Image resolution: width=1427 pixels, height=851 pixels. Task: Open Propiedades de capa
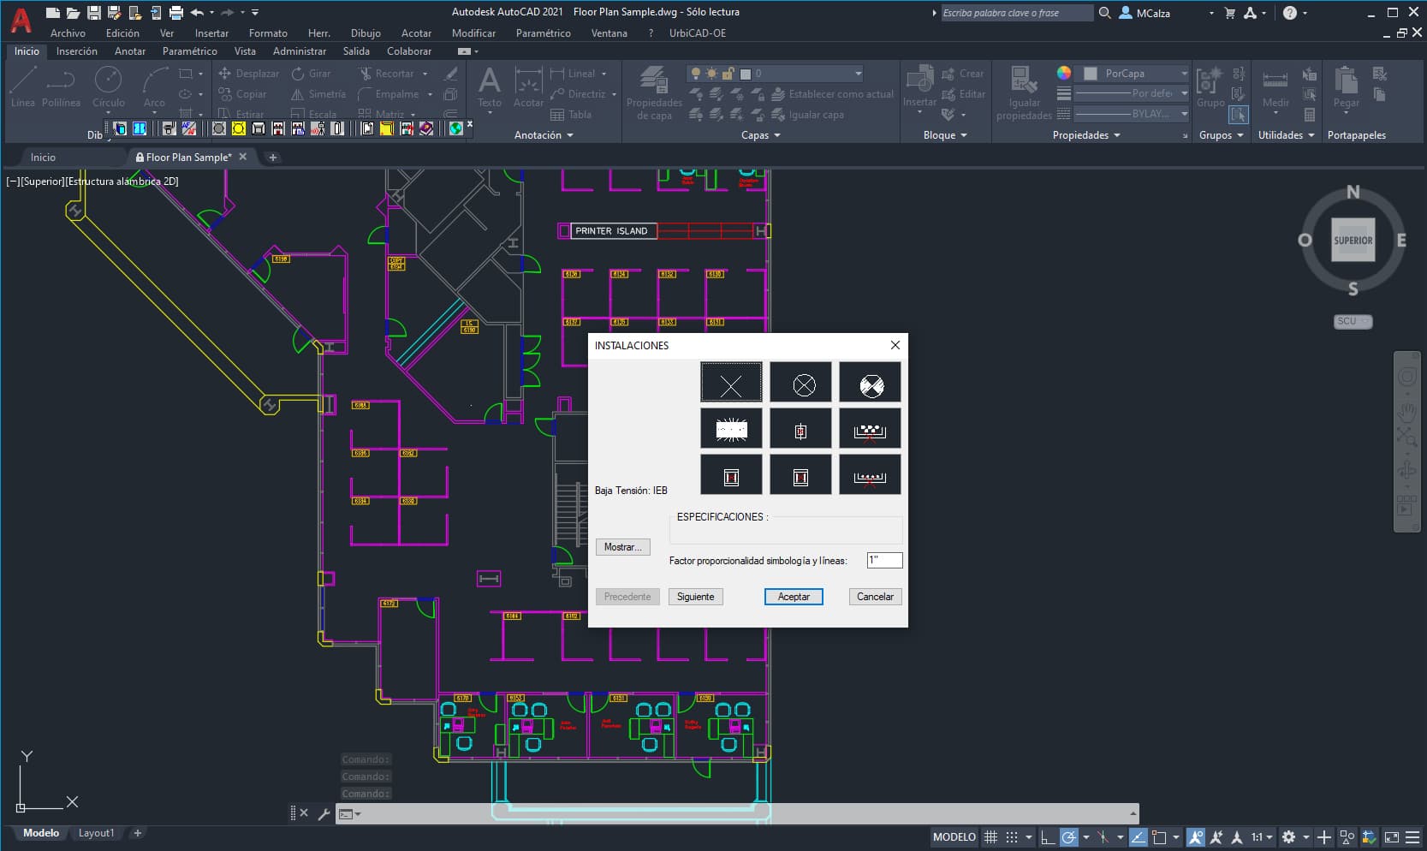pyautogui.click(x=654, y=92)
